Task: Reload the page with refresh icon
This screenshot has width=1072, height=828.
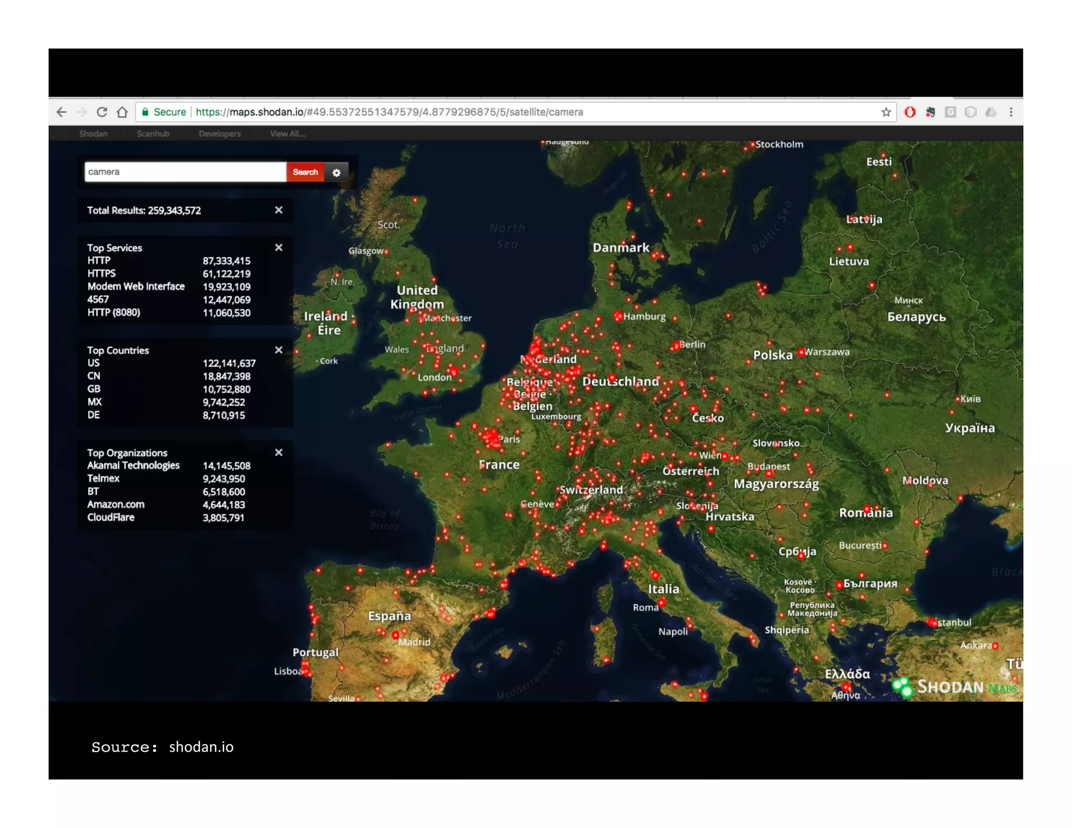Action: click(102, 112)
